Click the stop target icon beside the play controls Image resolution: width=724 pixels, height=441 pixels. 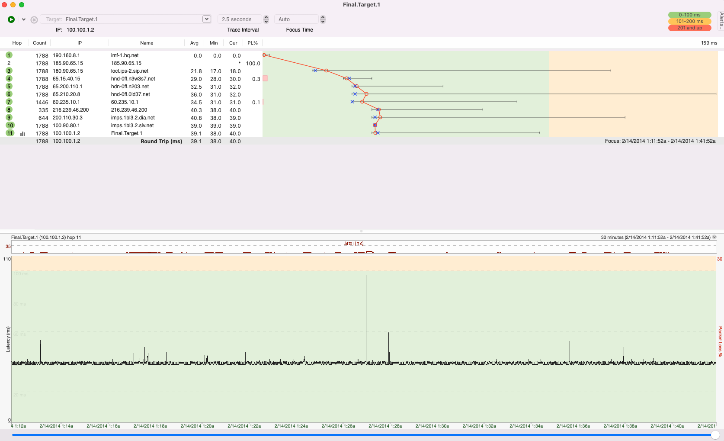pos(34,19)
